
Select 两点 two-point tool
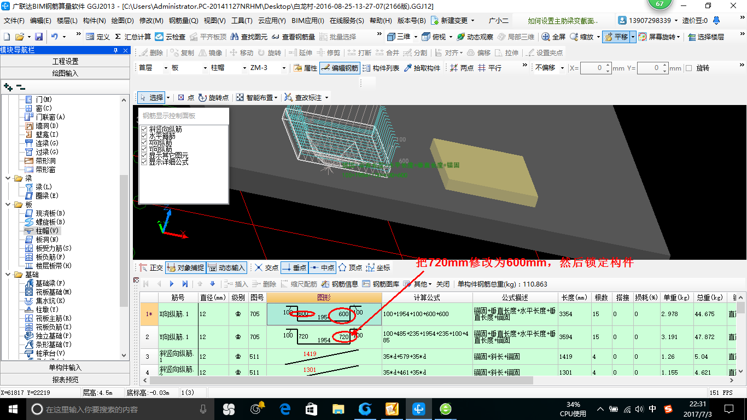(462, 68)
